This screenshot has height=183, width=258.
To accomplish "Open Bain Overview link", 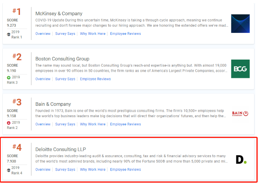I will [x=43, y=124].
